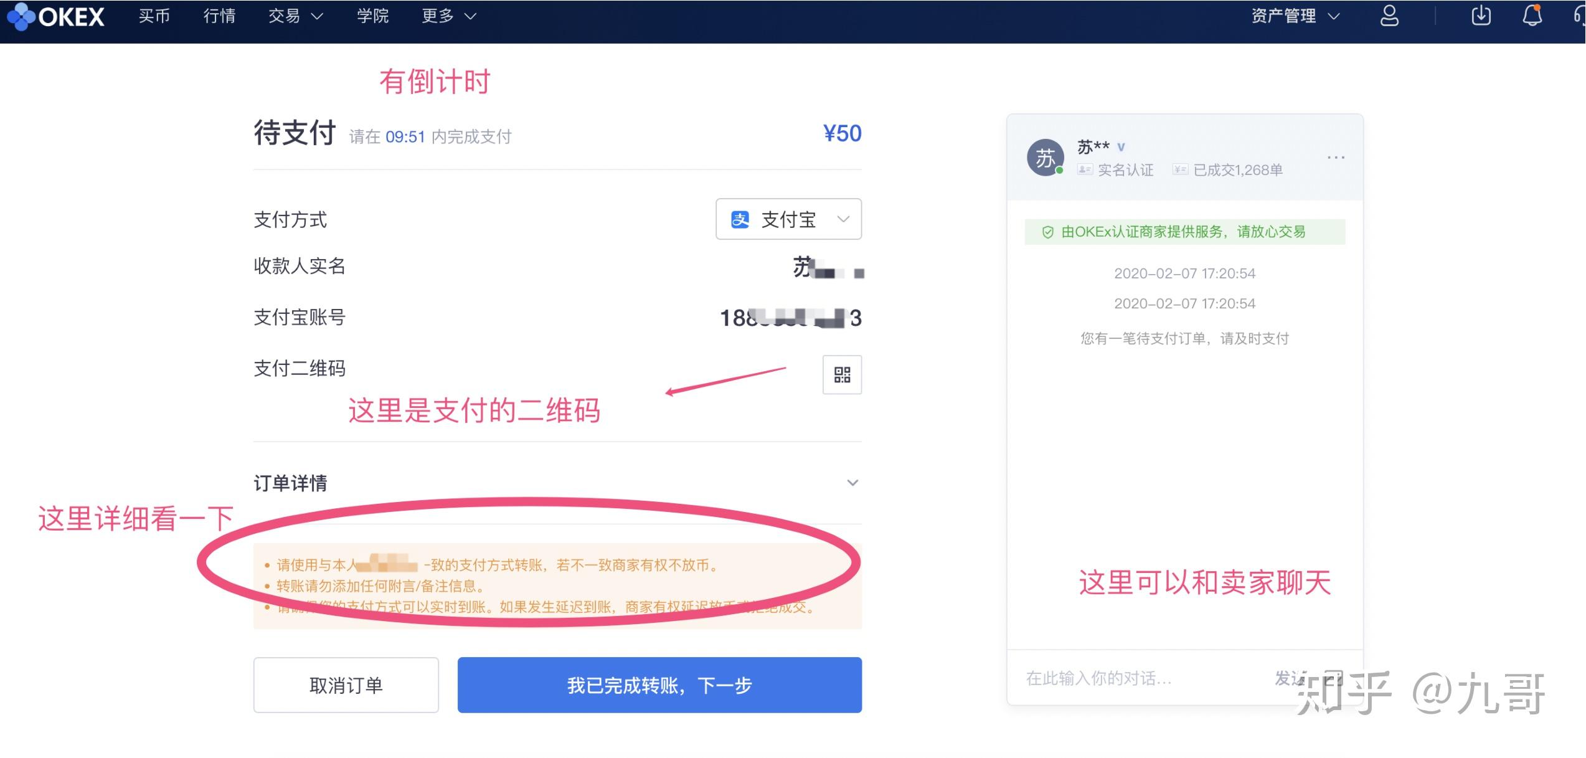Image resolution: width=1586 pixels, height=758 pixels.
Task: Open the seller chat three-dots menu
Action: pos(1336,158)
